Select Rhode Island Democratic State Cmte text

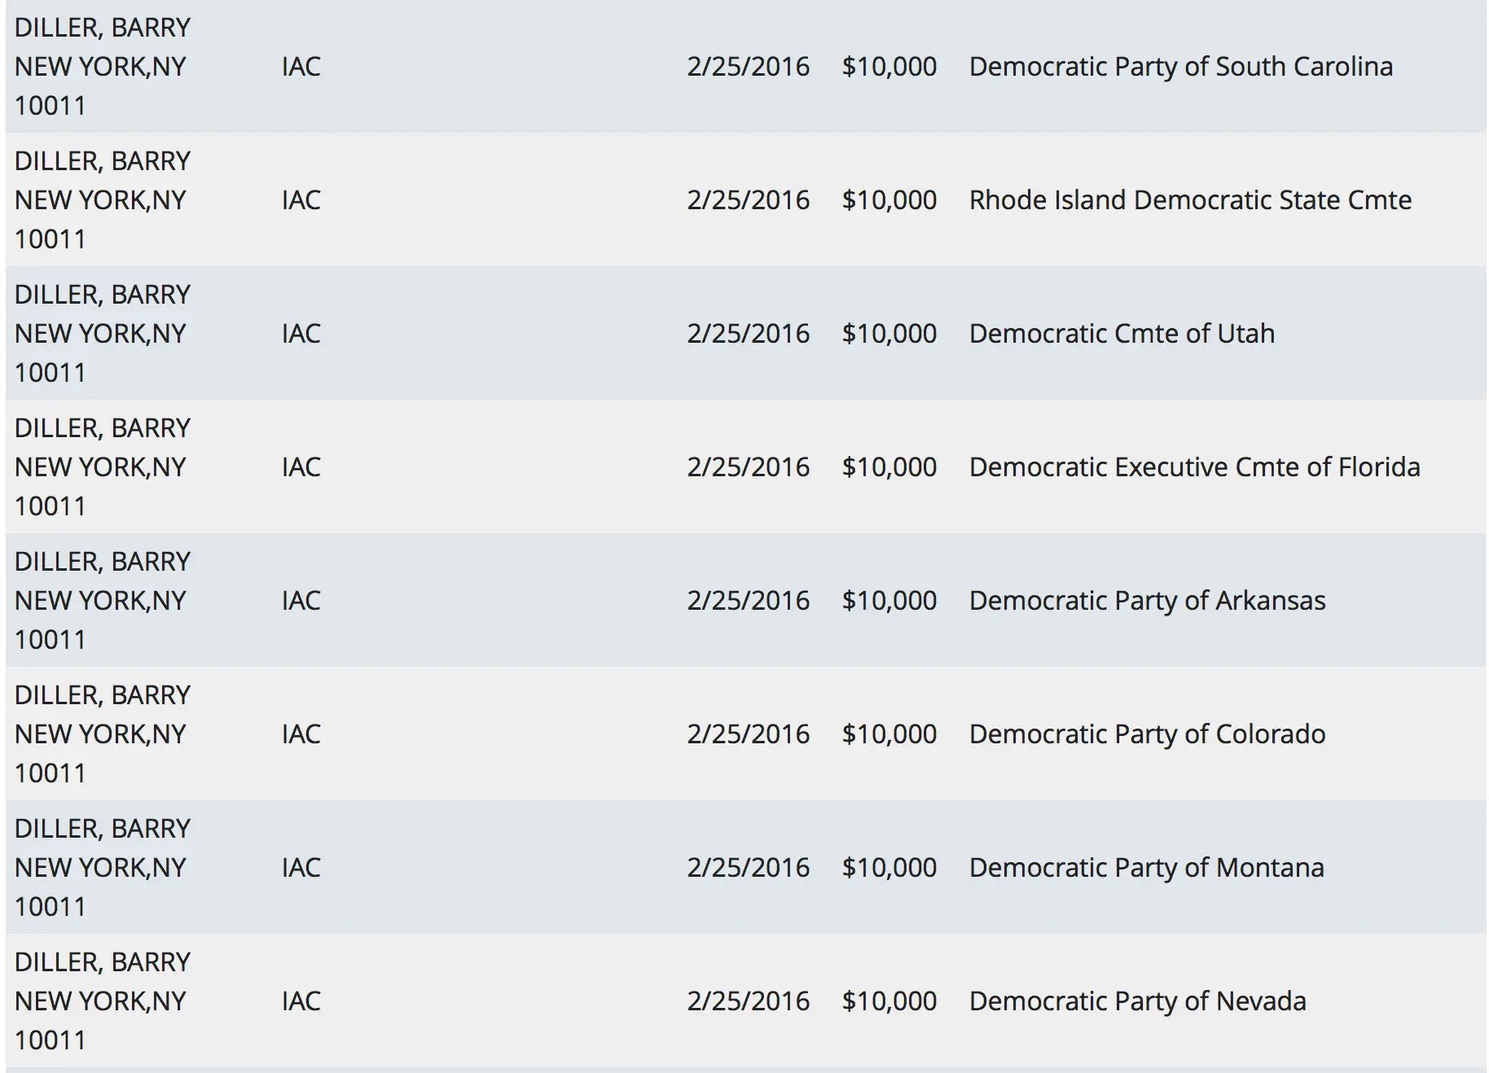click(1189, 200)
